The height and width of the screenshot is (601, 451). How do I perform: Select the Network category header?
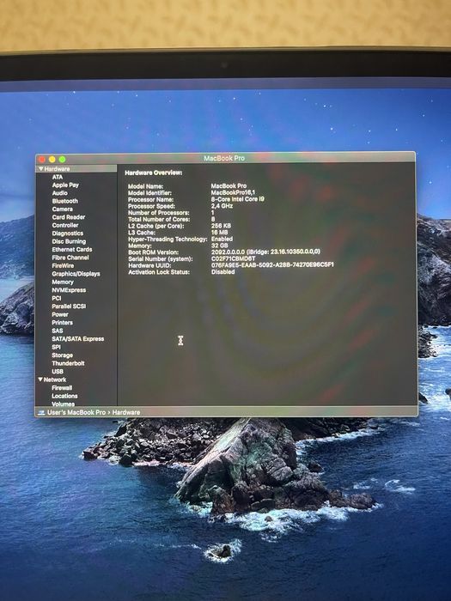pyautogui.click(x=55, y=379)
